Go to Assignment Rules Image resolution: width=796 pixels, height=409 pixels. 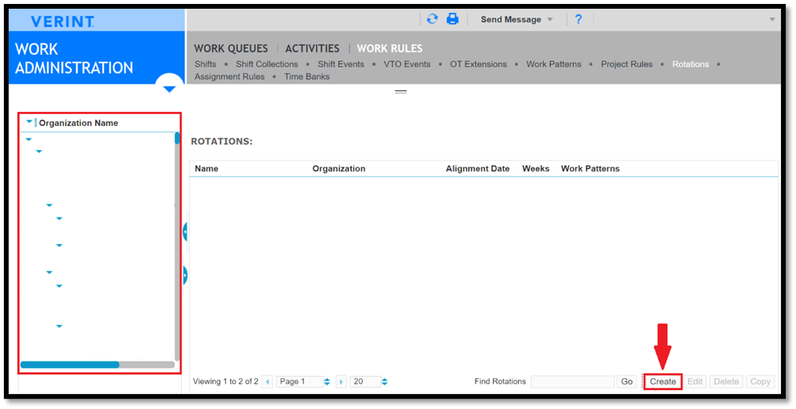229,77
